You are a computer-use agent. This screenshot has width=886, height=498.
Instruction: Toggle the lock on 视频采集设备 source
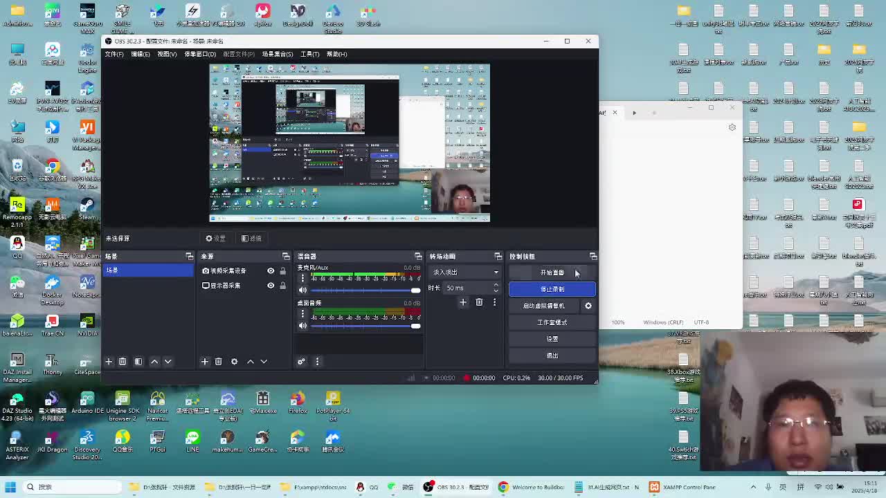pos(282,271)
